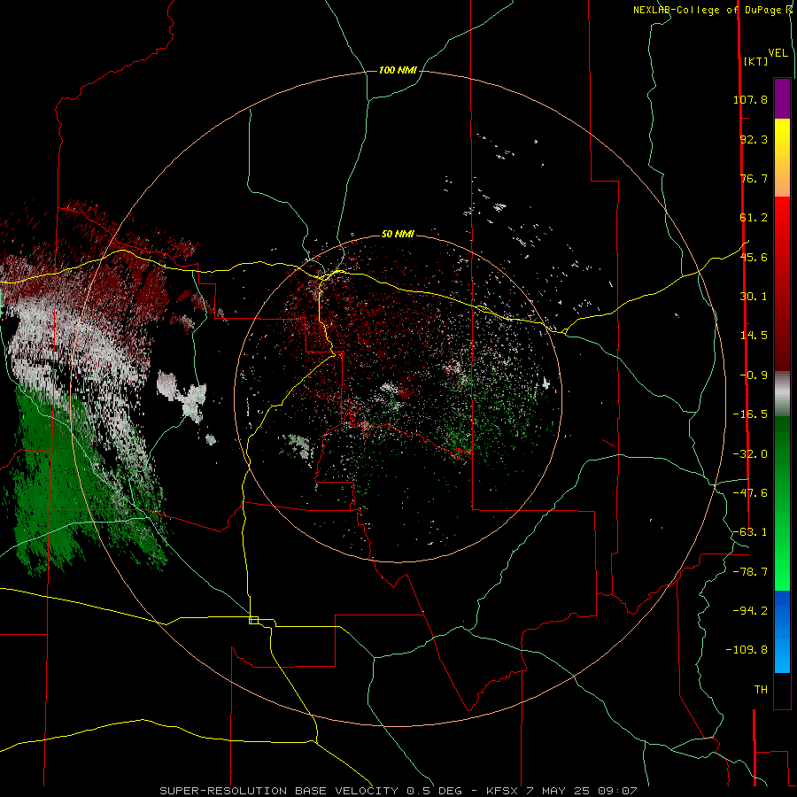Click the Super-Resolution Base Velocity caption
Screen dimensions: 797x797
point(398,791)
